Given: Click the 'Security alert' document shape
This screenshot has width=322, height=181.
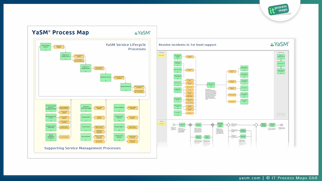Looking at the screenshot, I should [x=190, y=114].
